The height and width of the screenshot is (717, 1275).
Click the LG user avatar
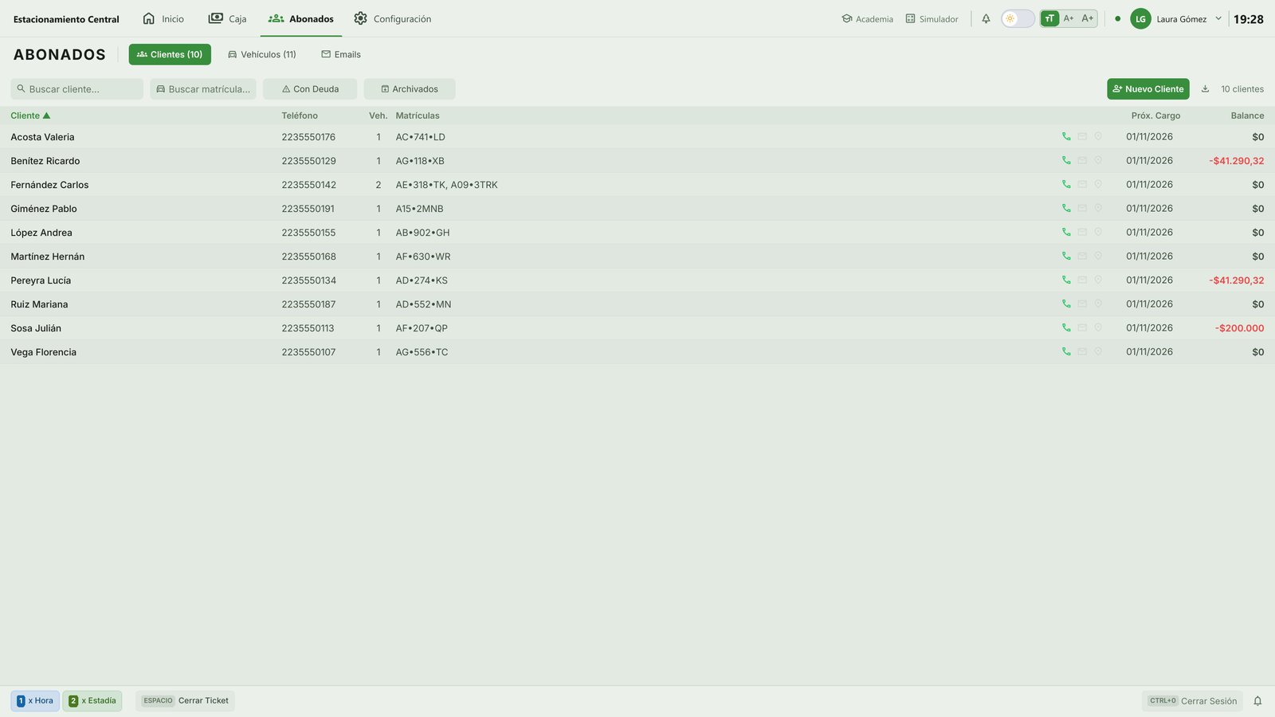click(1140, 18)
